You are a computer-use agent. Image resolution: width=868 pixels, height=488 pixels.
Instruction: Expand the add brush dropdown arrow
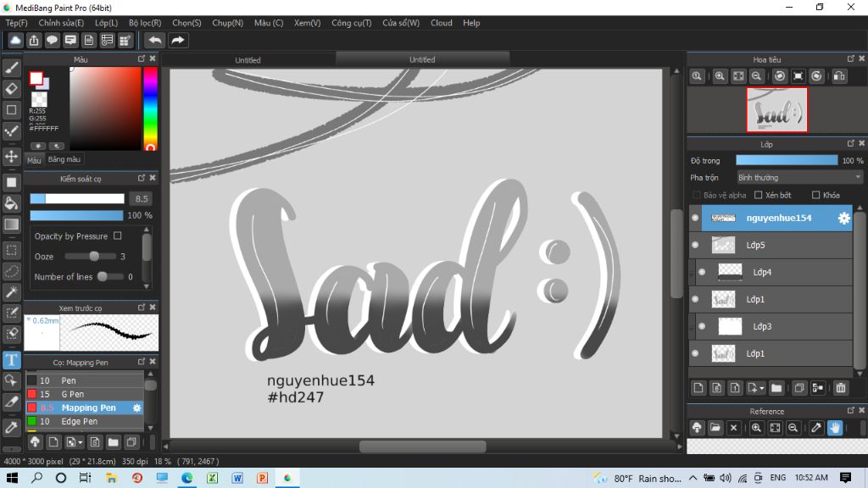(x=81, y=442)
